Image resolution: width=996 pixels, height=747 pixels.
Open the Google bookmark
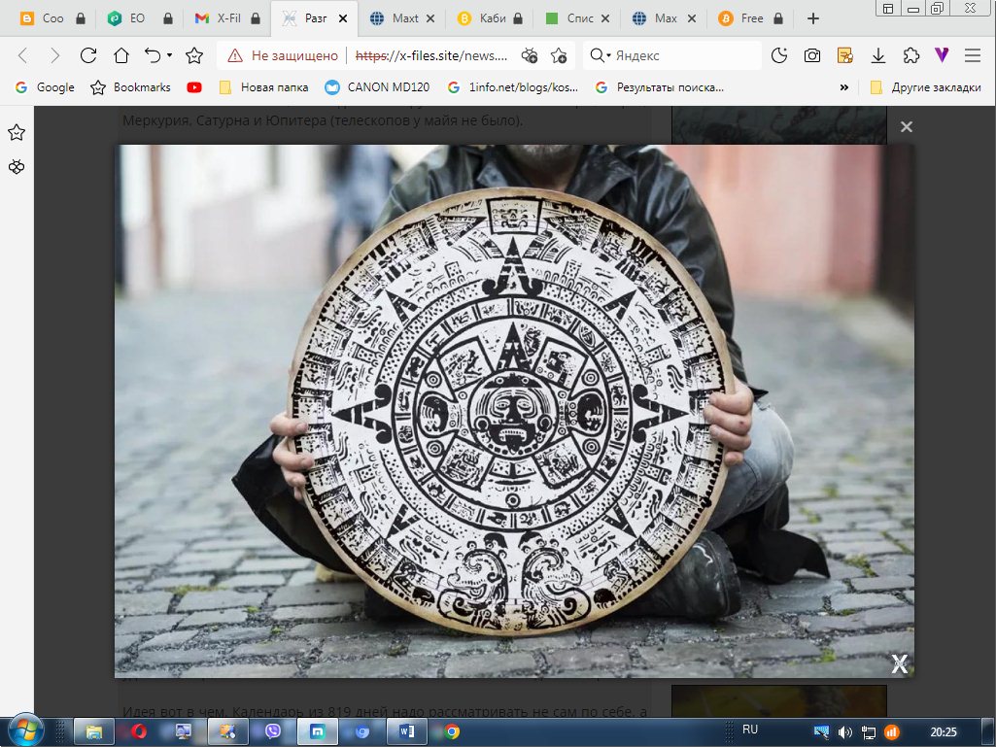click(x=45, y=87)
